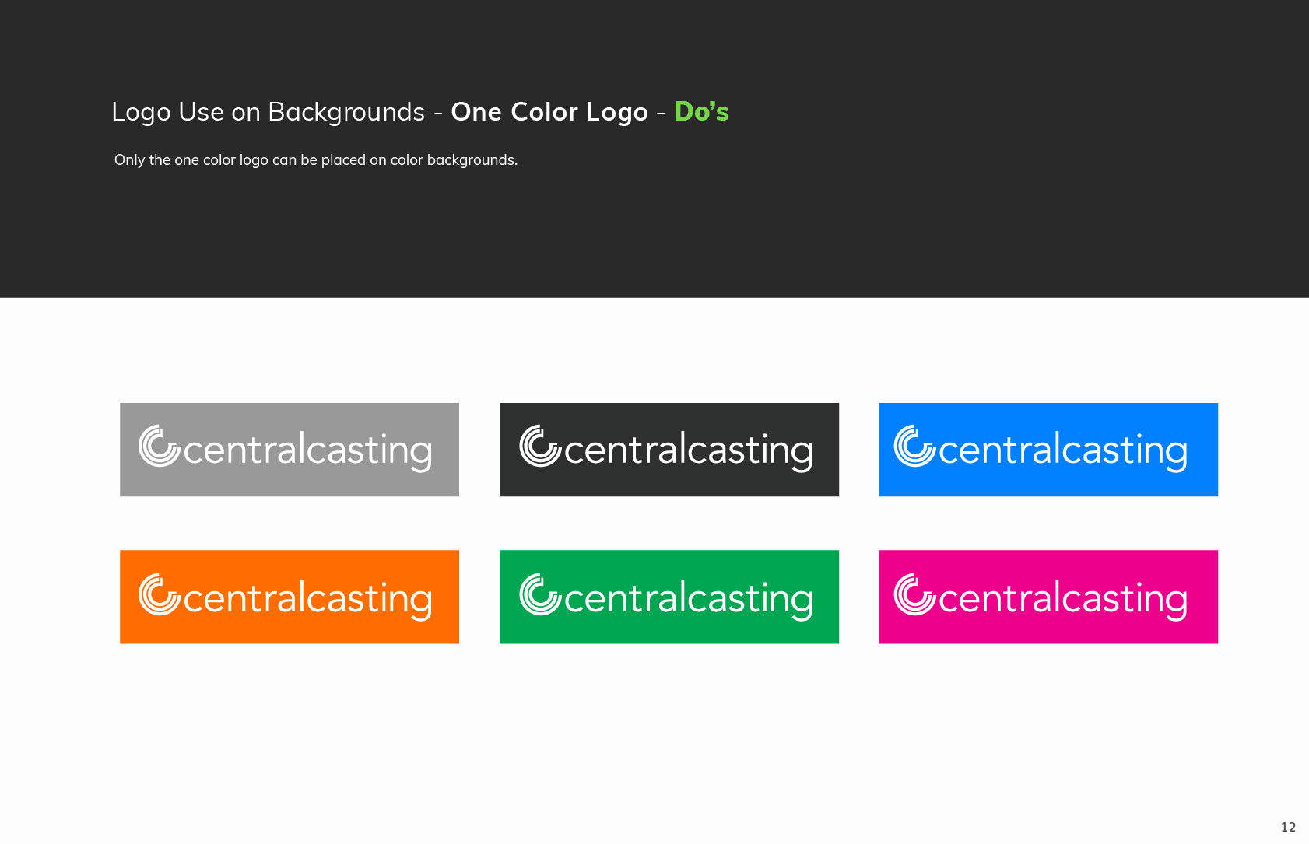
Task: Select the centralcasting wordmark on pink background
Action: [x=1063, y=599]
